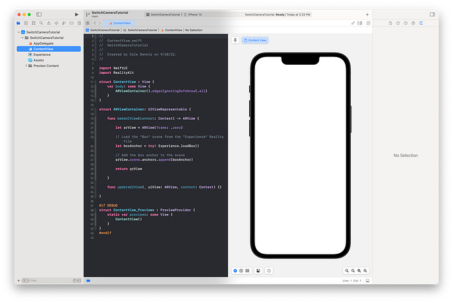This screenshot has width=453, height=303.
Task: Open related items grid menu
Action: [x=87, y=23]
